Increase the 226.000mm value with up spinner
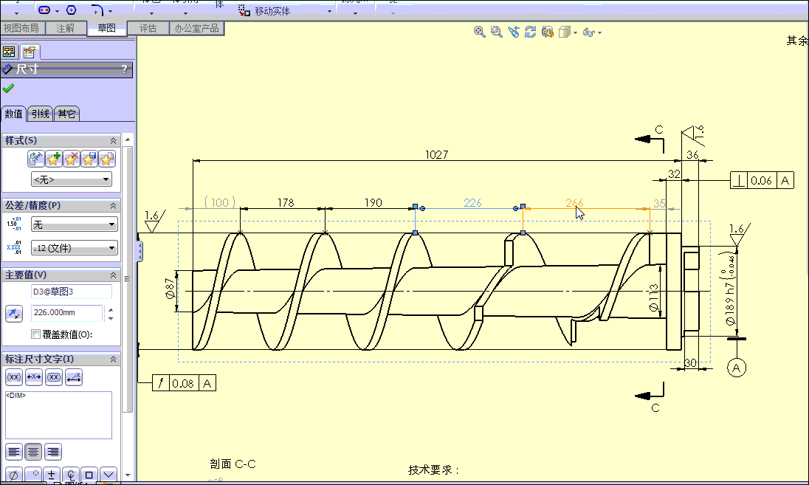The height and width of the screenshot is (485, 809). [x=111, y=309]
